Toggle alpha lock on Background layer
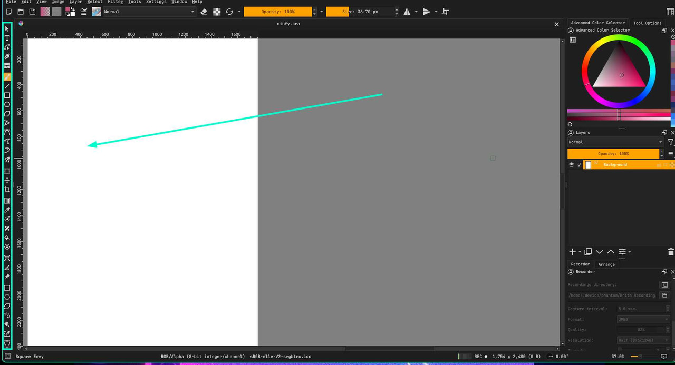 (x=672, y=165)
